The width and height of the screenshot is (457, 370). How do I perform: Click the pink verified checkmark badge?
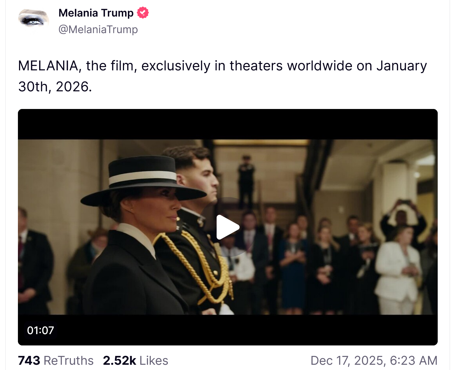click(x=143, y=13)
